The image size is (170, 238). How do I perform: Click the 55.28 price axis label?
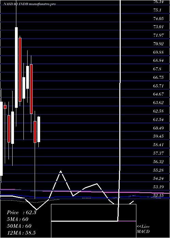point(158,170)
